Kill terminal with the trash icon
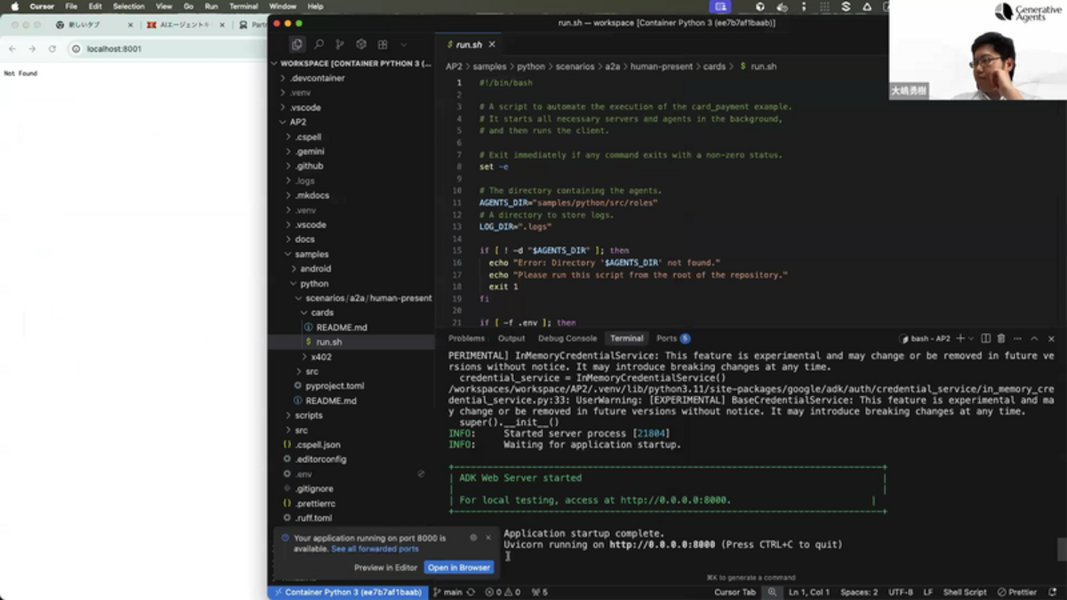The width and height of the screenshot is (1067, 600). tap(1001, 338)
